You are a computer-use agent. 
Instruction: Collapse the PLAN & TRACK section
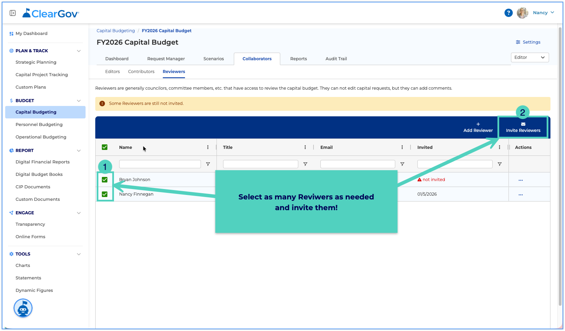point(79,51)
